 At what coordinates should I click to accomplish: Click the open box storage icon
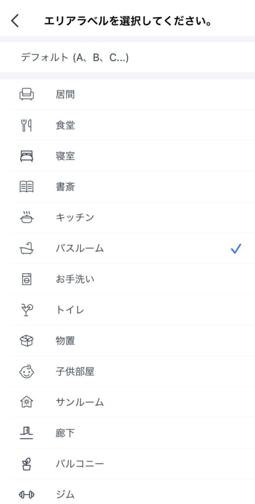pos(27,341)
